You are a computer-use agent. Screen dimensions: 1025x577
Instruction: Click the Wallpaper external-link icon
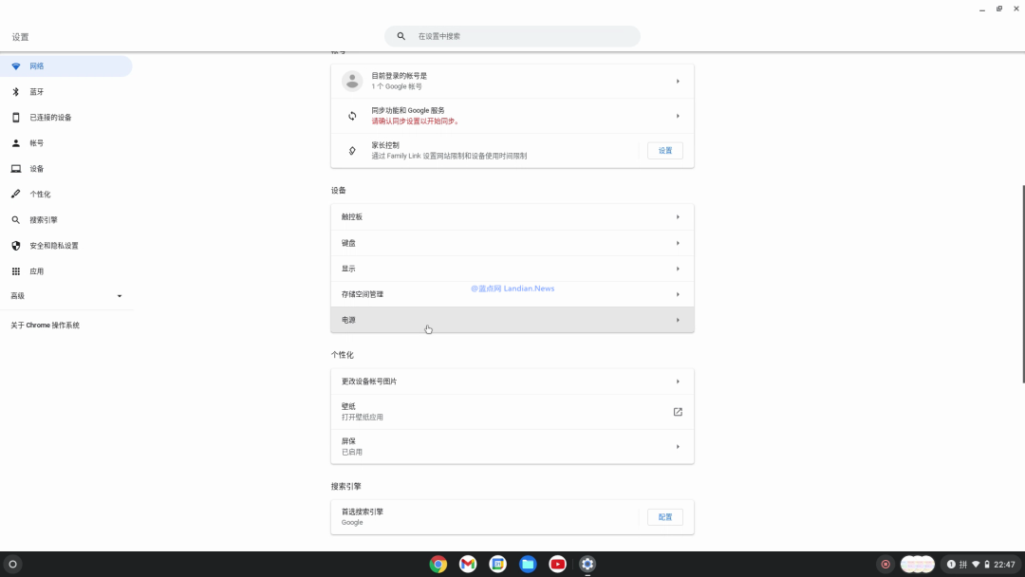click(678, 412)
